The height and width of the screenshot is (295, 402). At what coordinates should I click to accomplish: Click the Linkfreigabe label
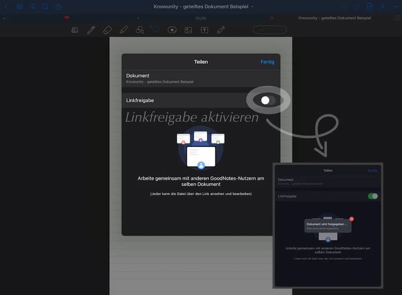pyautogui.click(x=140, y=101)
